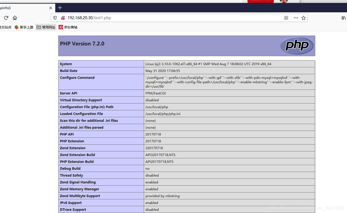The width and height of the screenshot is (347, 213).
Task: Click the PHP logo image
Action: [297, 46]
